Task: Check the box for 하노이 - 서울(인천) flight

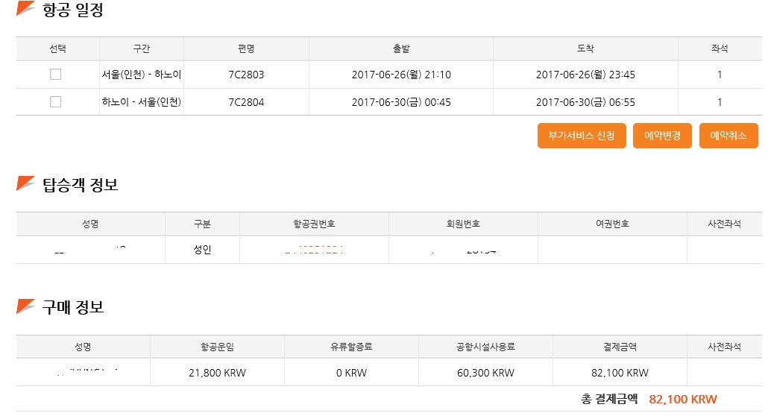Action: coord(55,102)
